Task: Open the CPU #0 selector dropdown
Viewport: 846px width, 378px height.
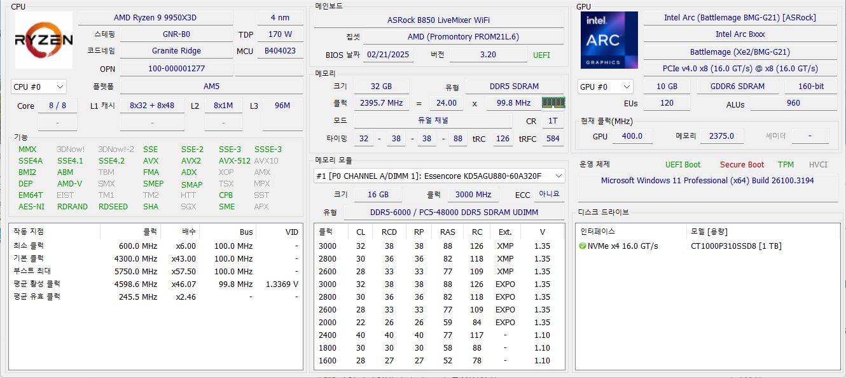Action: 39,87
